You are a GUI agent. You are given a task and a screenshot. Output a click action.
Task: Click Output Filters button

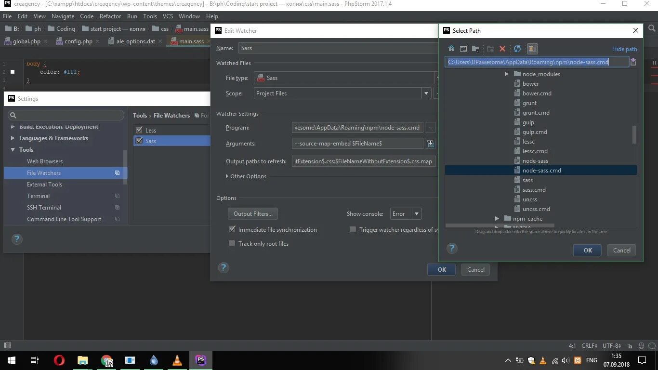coord(253,214)
